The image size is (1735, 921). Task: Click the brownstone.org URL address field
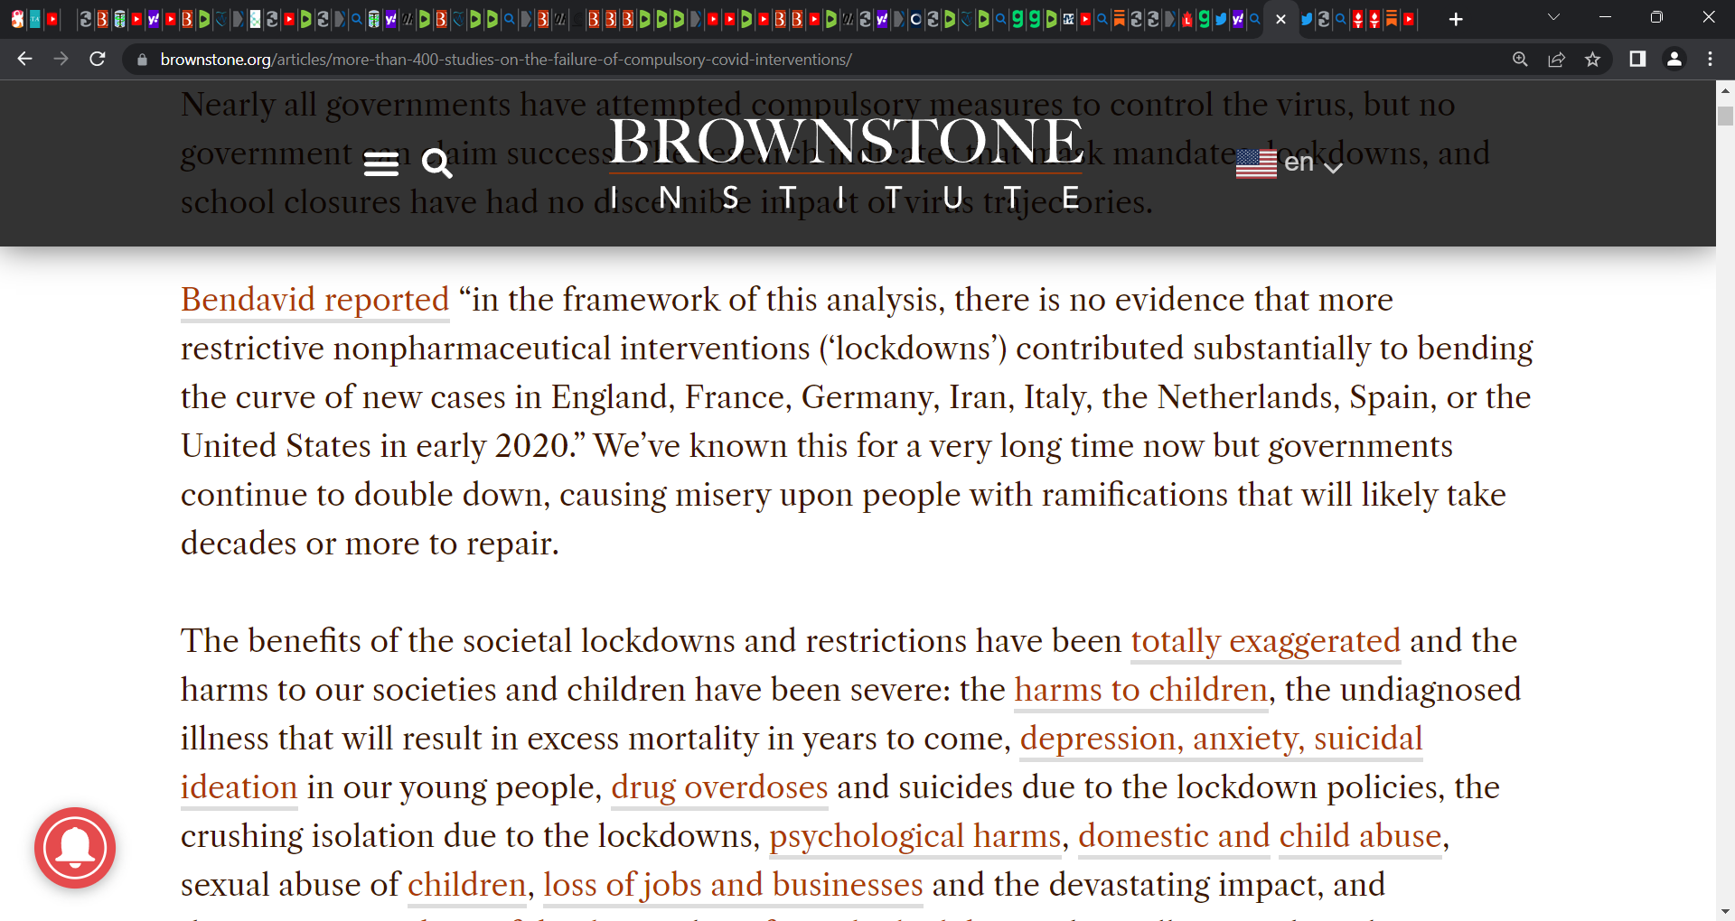(x=506, y=60)
